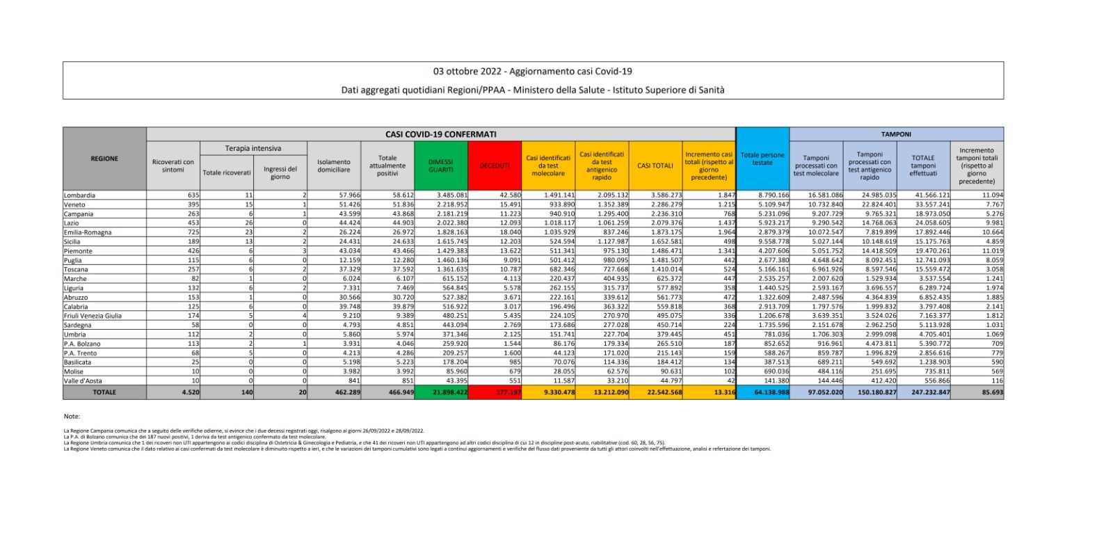Select the TOTALE tamponi effettuati header
The width and height of the screenshot is (1113, 546).
[x=922, y=166]
